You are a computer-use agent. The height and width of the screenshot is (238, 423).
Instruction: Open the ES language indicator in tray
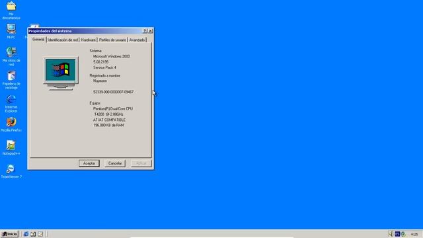point(397,234)
